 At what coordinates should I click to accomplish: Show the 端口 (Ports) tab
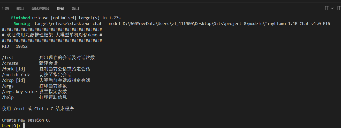[75, 9]
